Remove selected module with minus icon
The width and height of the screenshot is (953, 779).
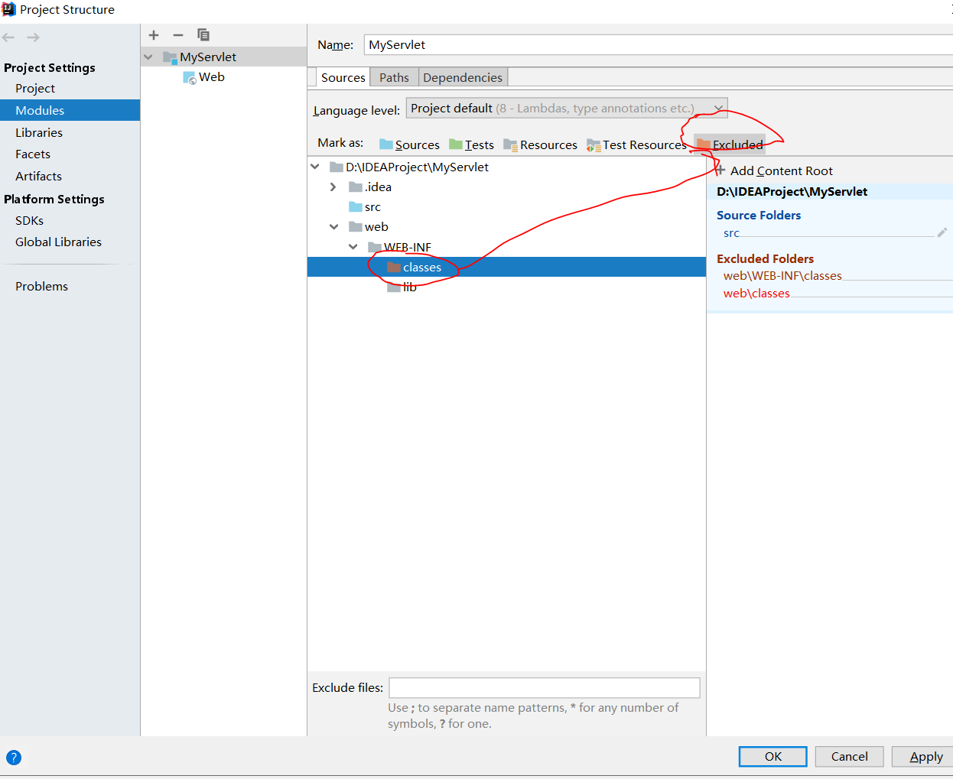(178, 35)
